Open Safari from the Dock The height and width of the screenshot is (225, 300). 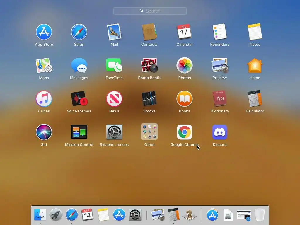(x=72, y=215)
